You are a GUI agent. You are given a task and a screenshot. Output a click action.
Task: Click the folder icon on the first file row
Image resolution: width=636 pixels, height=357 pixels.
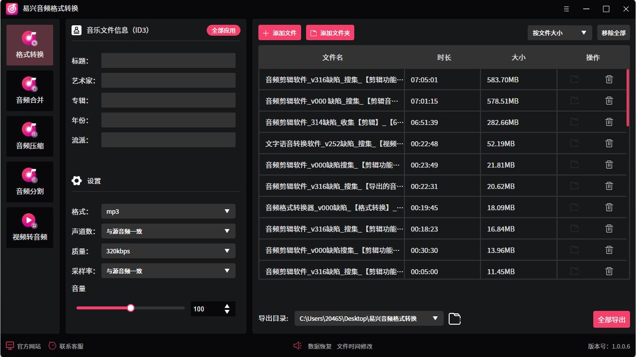click(574, 79)
